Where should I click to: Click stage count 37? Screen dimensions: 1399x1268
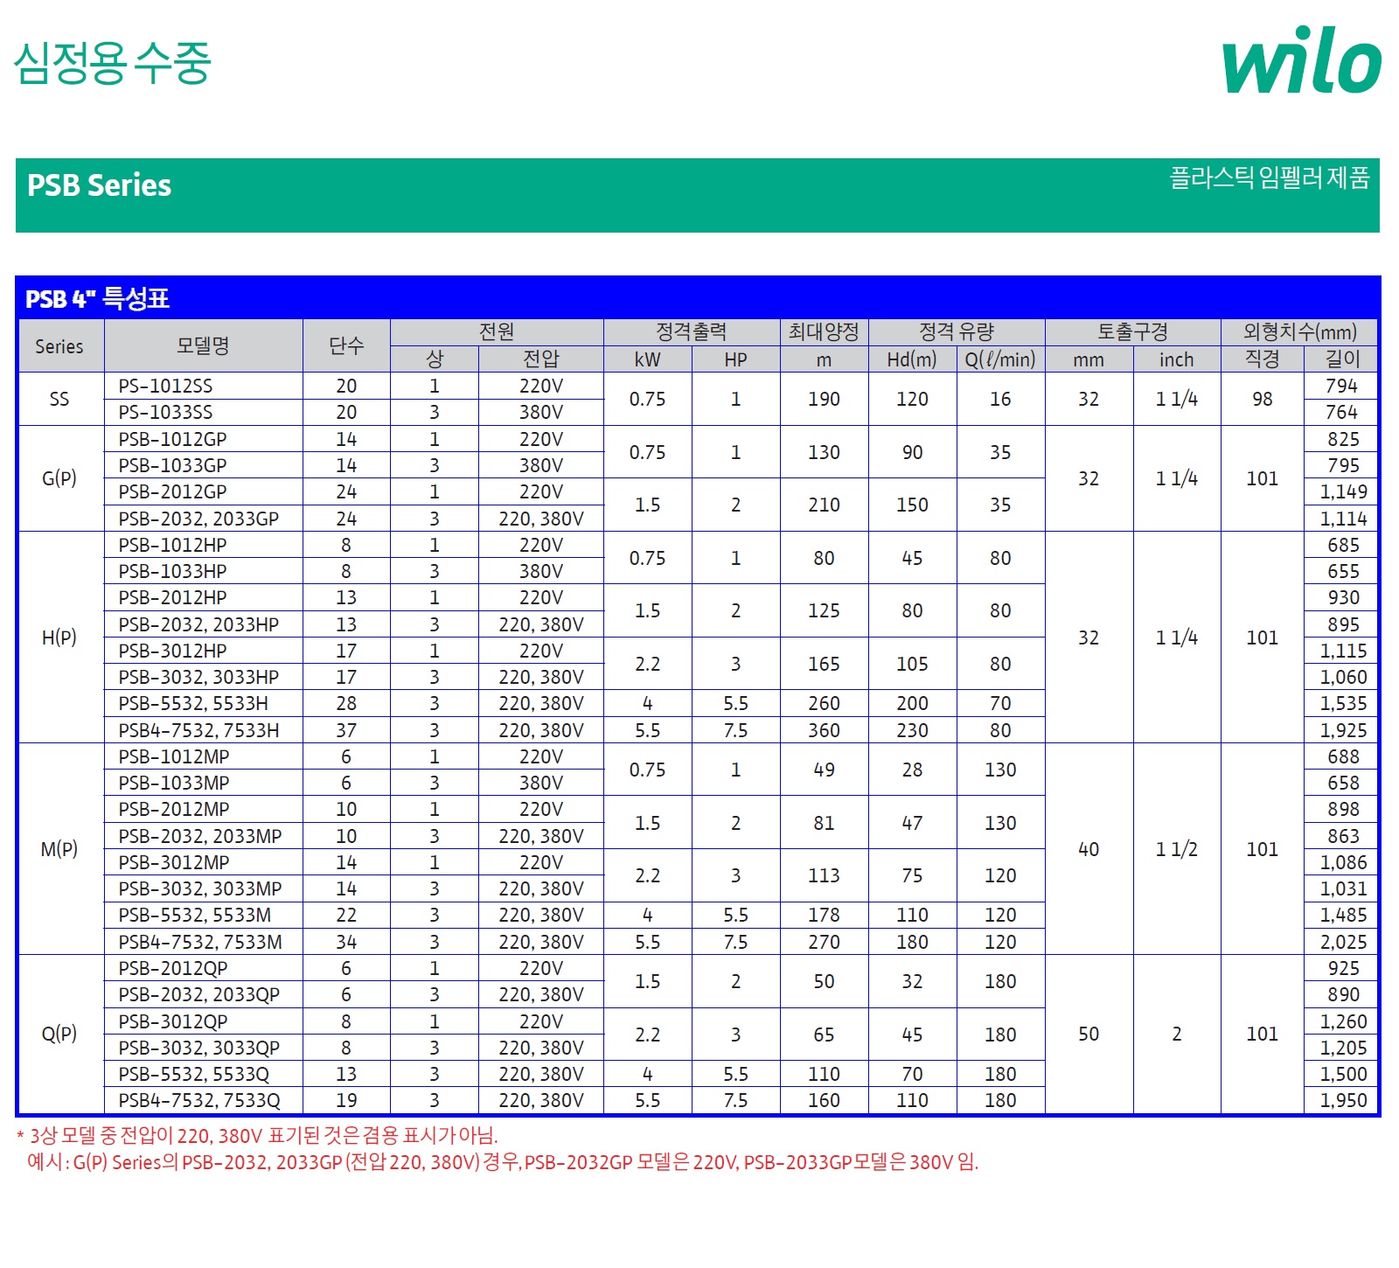(x=346, y=730)
